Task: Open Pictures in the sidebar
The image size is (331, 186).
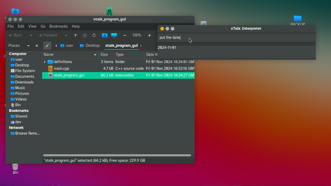Action: 20,94
